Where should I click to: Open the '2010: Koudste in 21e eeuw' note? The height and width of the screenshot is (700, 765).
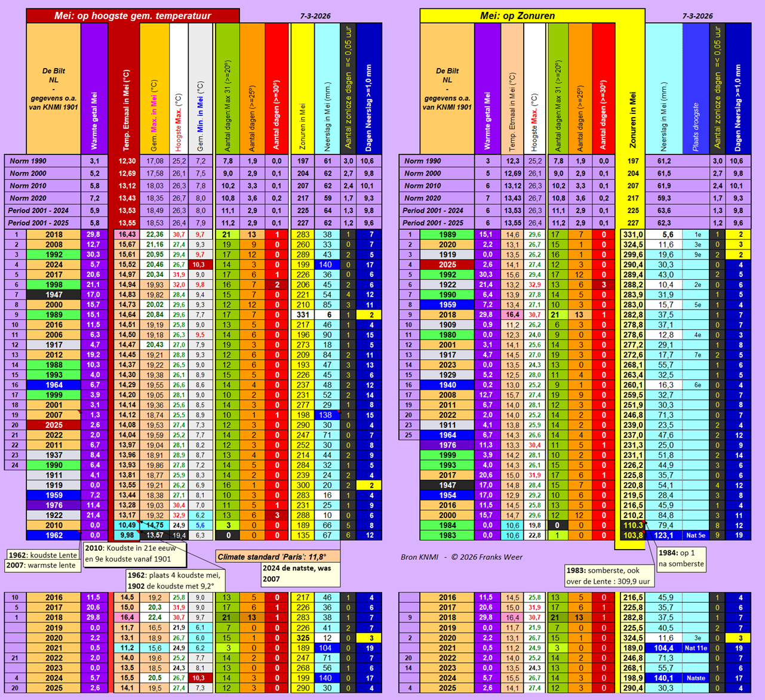(135, 553)
